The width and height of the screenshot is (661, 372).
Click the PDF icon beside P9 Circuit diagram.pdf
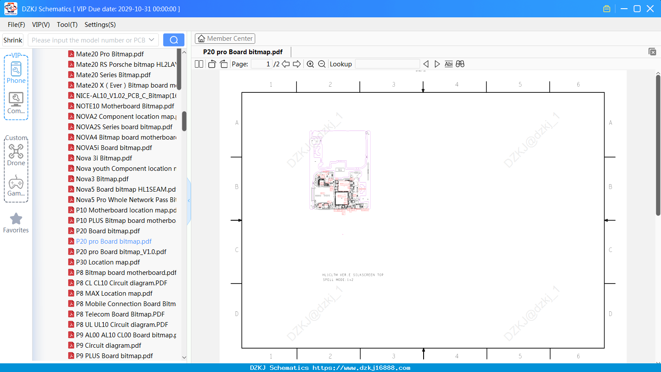click(71, 345)
